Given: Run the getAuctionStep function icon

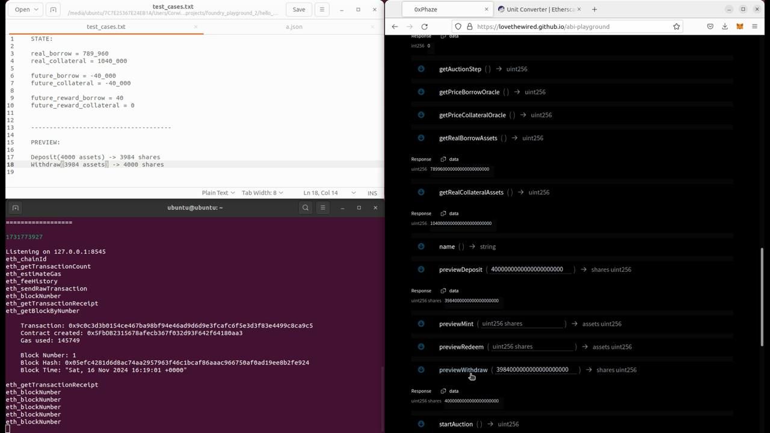Looking at the screenshot, I should (421, 69).
